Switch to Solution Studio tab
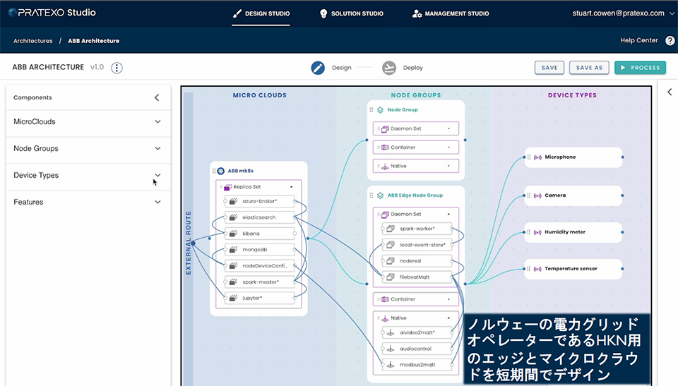 click(x=351, y=13)
